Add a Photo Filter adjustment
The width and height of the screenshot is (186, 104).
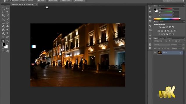[x=168, y=31]
